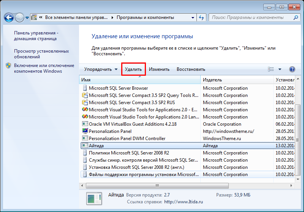Go back with the blue Back arrow
This screenshot has width=304, height=212.
tap(9, 18)
